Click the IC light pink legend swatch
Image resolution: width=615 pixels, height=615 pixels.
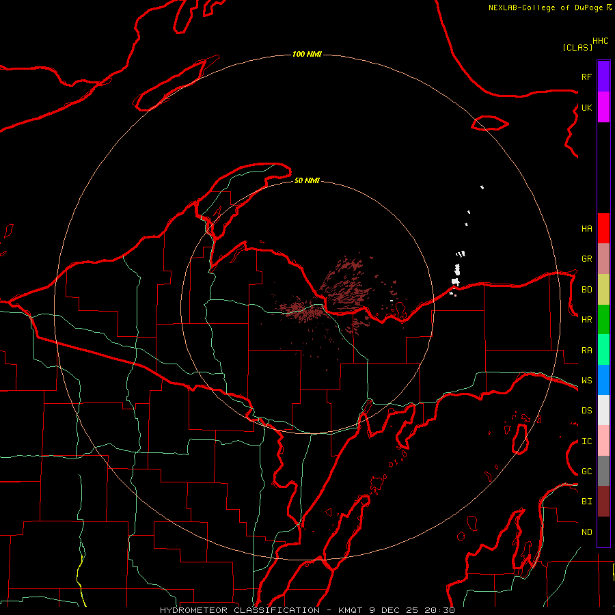(603, 441)
